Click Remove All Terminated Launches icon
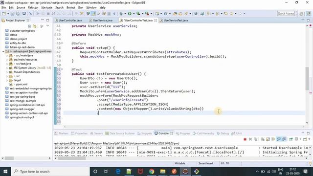 pyautogui.click(x=255, y=139)
